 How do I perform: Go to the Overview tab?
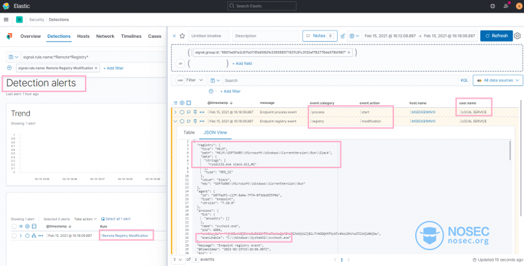(x=31, y=36)
